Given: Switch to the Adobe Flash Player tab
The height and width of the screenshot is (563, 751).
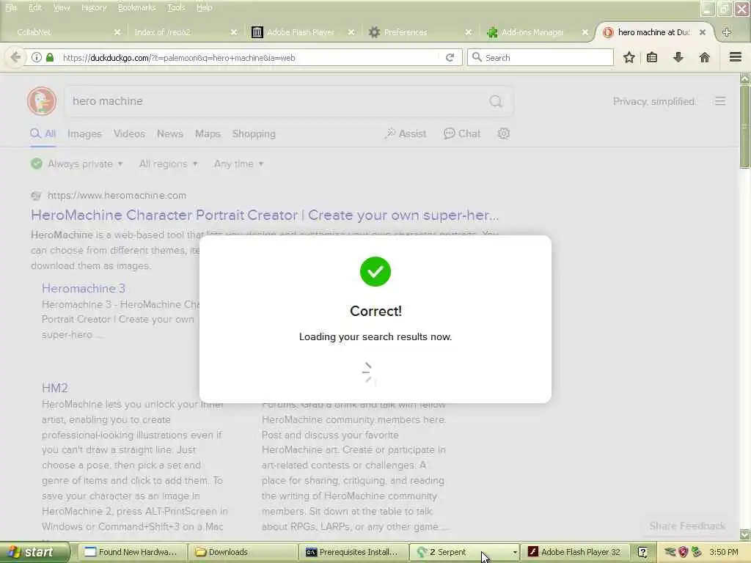Looking at the screenshot, I should click(301, 32).
